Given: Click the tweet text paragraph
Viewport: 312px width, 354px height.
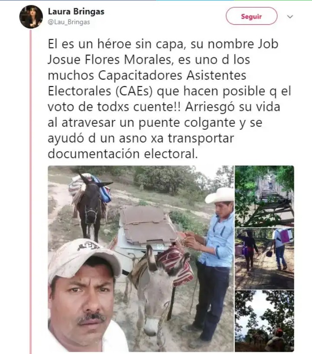Looking at the screenshot, I should pos(169,99).
